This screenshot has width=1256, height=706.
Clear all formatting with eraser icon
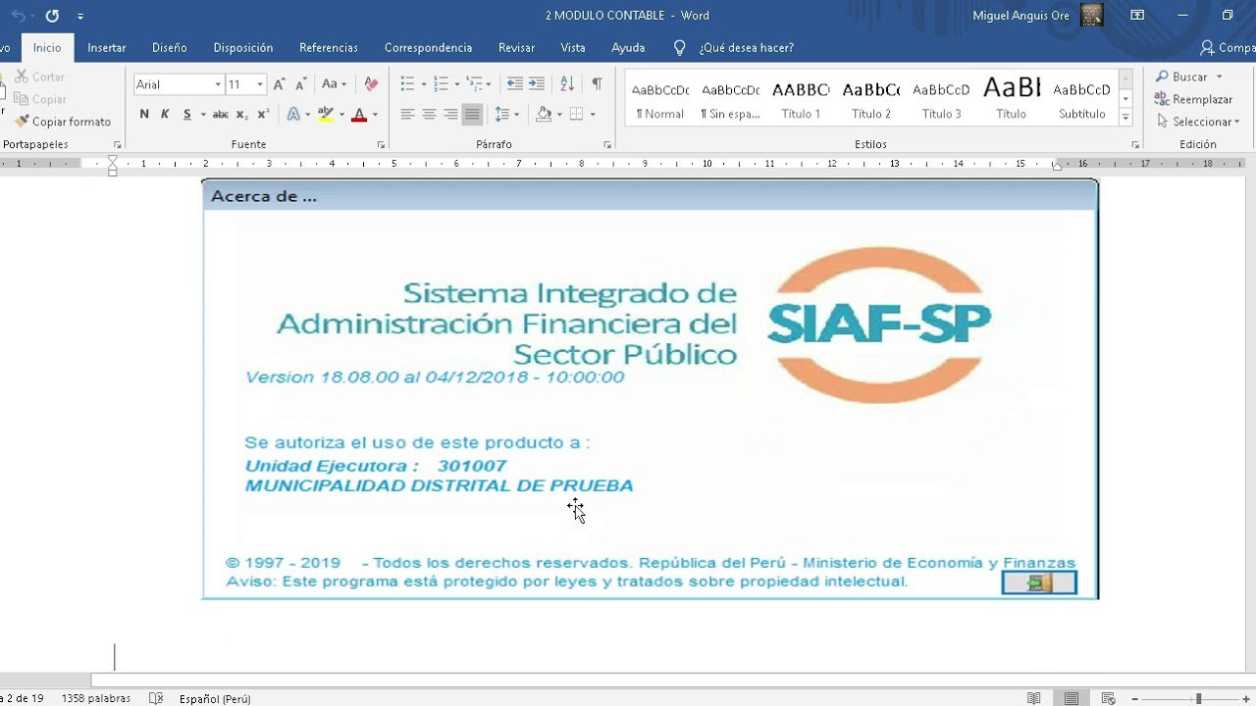pyautogui.click(x=371, y=84)
